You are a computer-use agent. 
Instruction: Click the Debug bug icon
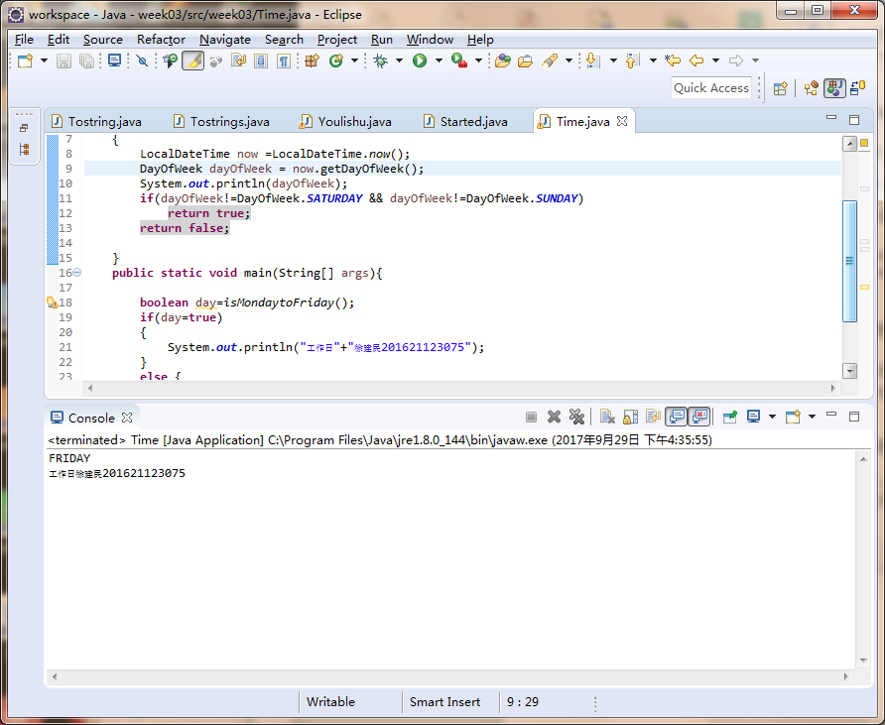point(381,60)
